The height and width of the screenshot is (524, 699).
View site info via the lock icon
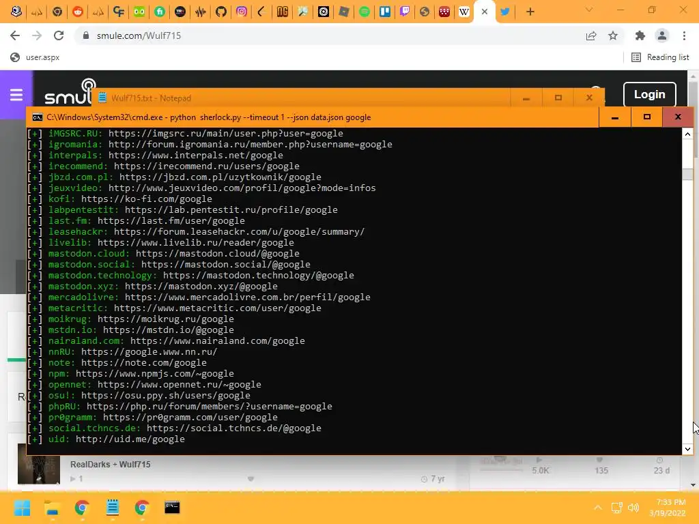(86, 35)
